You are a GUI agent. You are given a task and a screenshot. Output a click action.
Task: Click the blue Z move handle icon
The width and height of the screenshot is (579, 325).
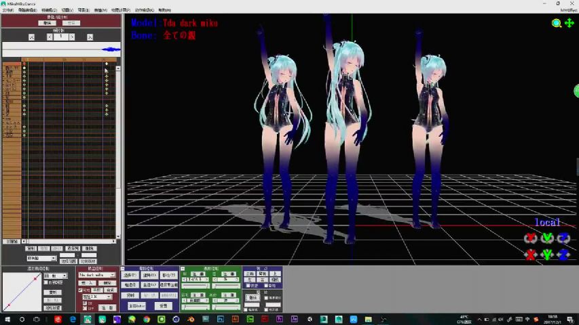[563, 255]
